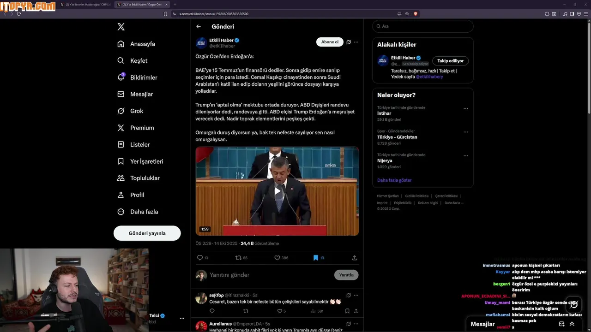This screenshot has width=591, height=332.
Task: Open Hizmet Şartları link
Action: [x=387, y=196]
